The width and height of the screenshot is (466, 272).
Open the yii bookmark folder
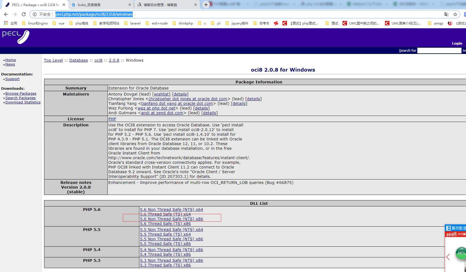216,23
